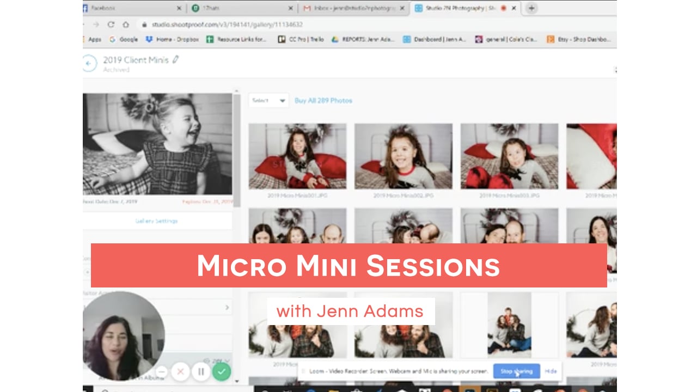Open the general Cole's Classroom bookmark
This screenshot has height=392, width=697.
click(x=506, y=39)
